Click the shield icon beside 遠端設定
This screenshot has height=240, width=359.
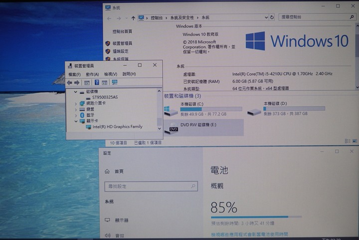tap(108, 51)
